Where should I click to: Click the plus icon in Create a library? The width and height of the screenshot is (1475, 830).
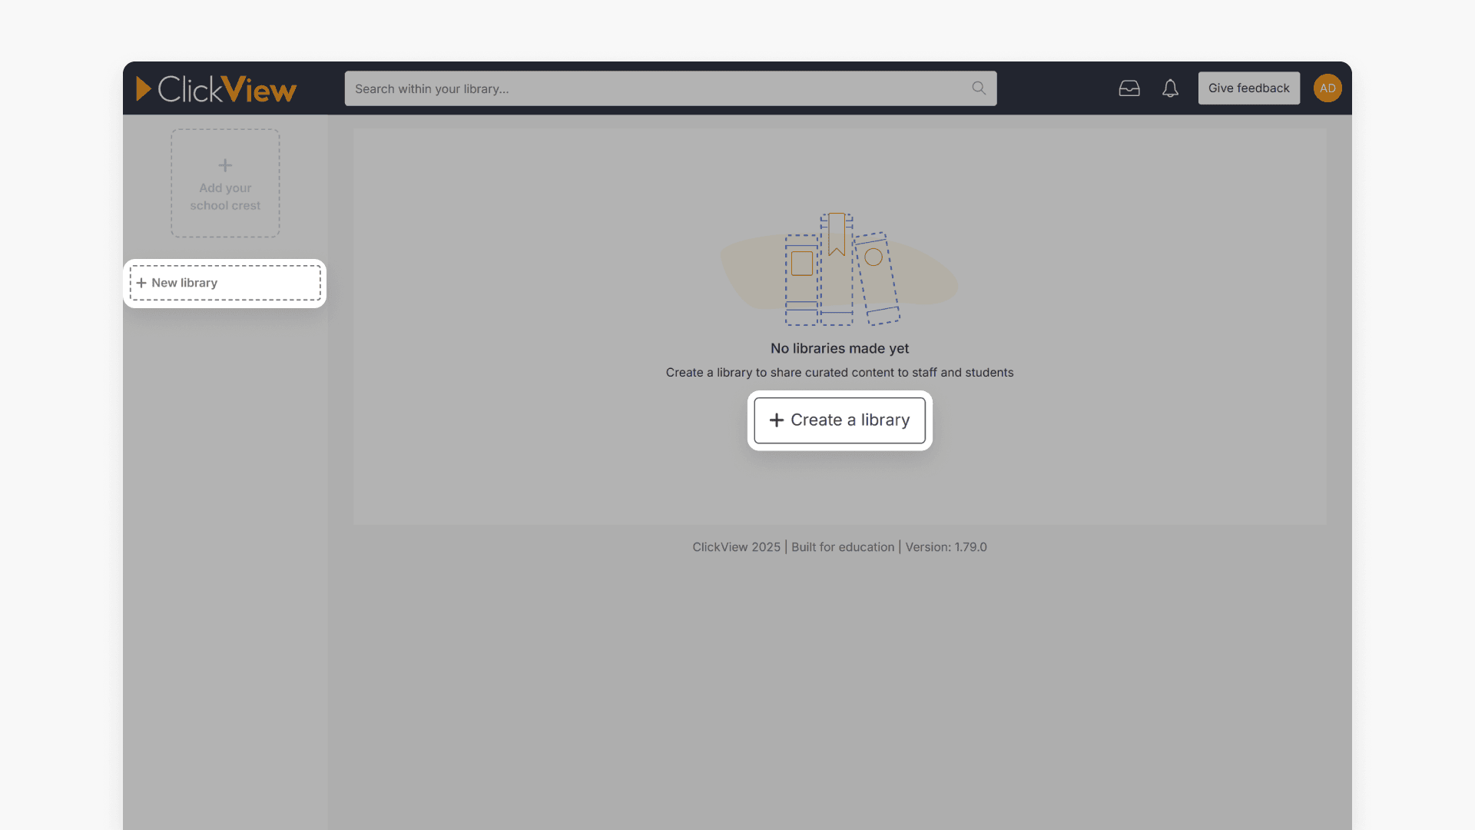coord(776,420)
